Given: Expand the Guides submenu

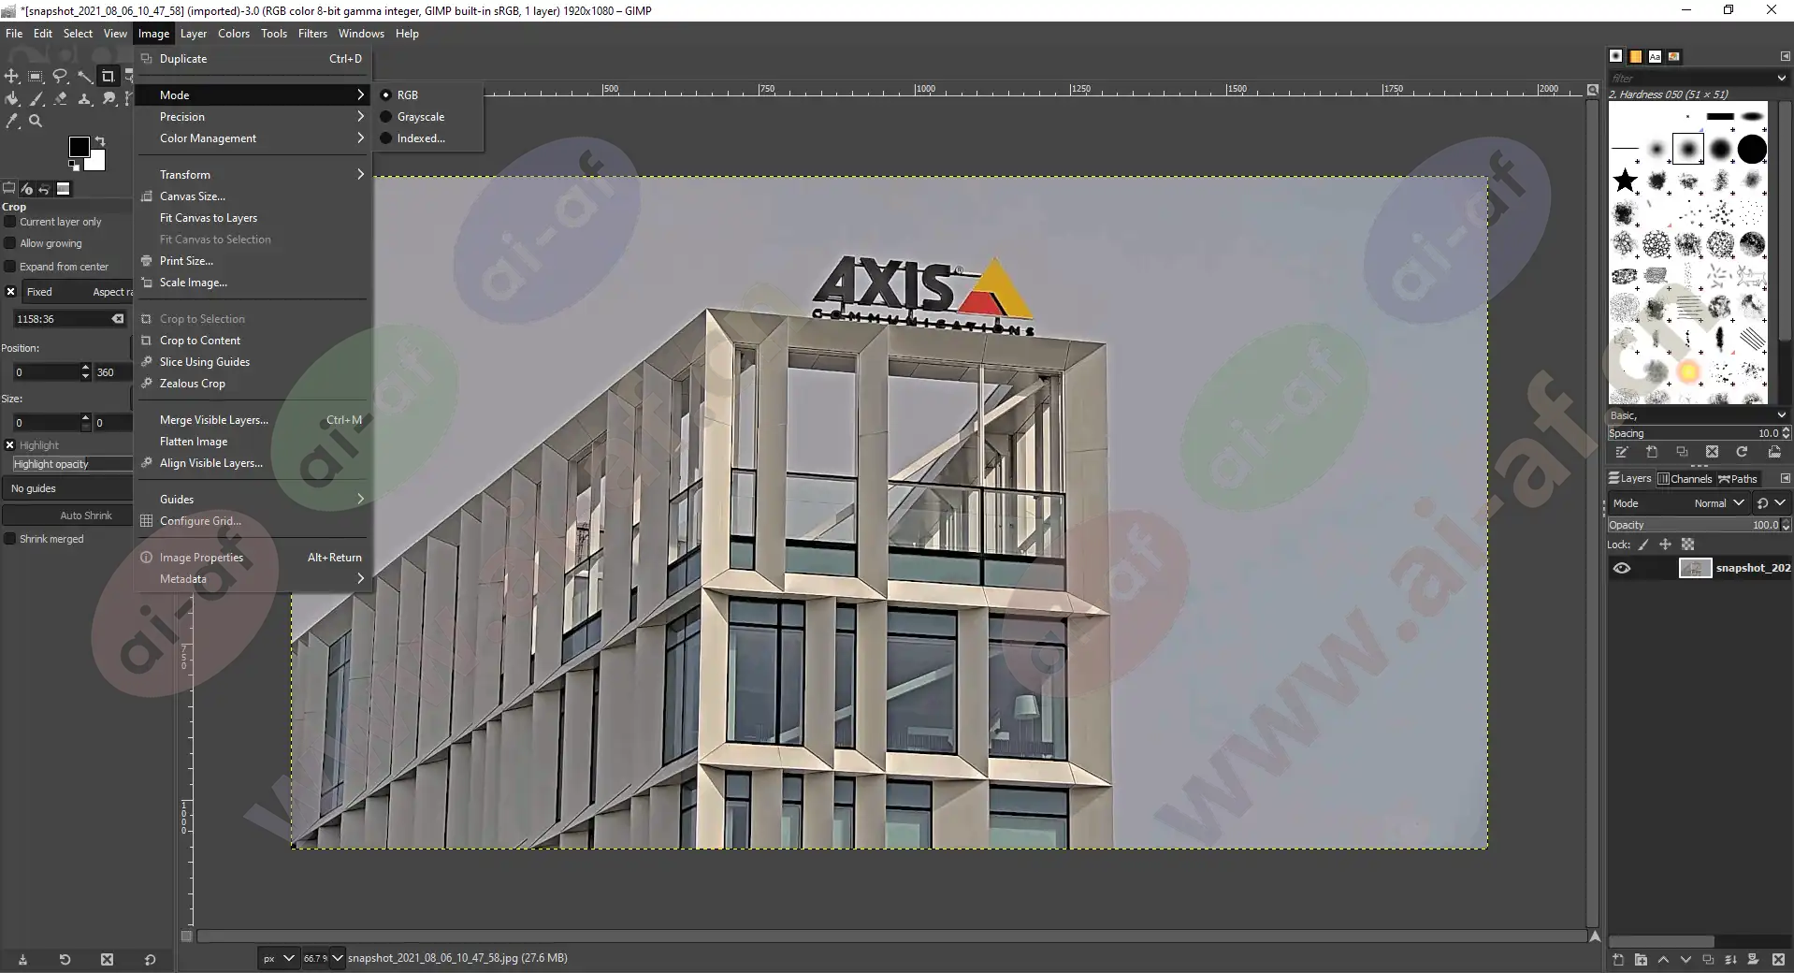Looking at the screenshot, I should click(253, 500).
